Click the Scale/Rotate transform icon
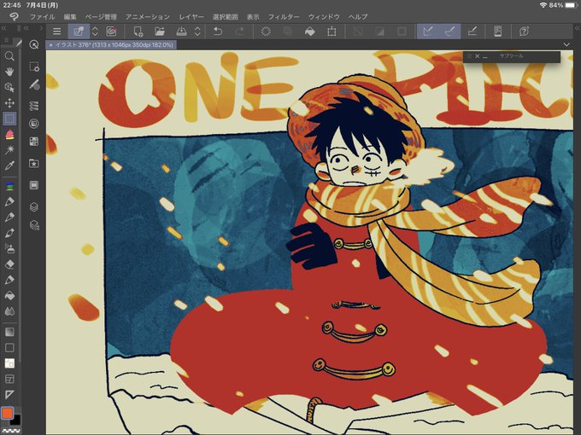The width and height of the screenshot is (581, 435). click(x=332, y=32)
